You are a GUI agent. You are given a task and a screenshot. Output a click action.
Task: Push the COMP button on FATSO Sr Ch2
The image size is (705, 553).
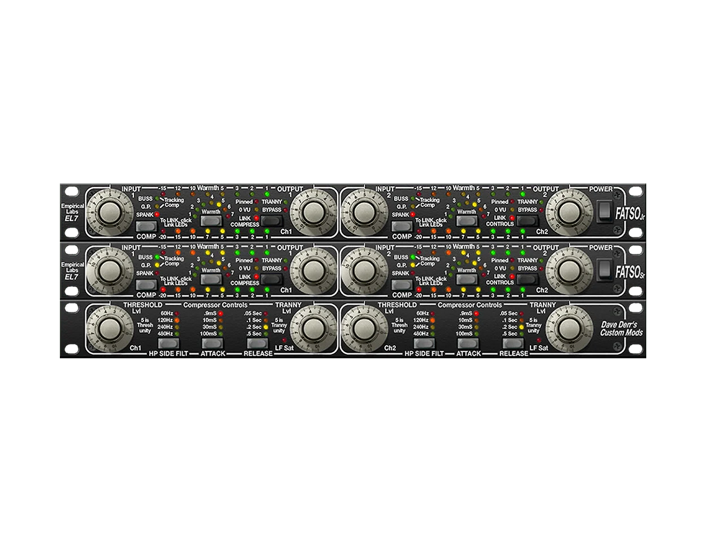click(x=402, y=285)
